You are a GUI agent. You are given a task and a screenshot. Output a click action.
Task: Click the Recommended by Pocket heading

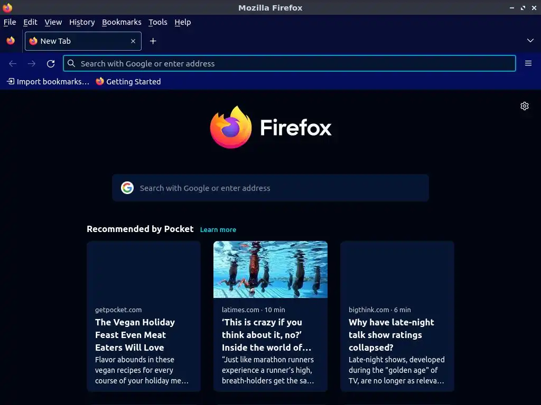pyautogui.click(x=140, y=229)
